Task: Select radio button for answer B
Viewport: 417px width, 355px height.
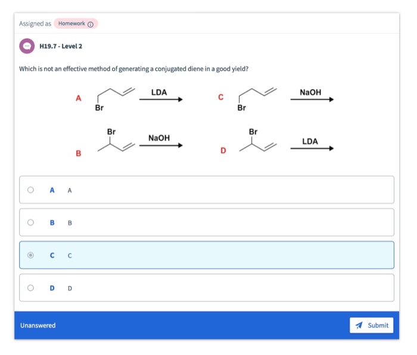Action: 30,222
